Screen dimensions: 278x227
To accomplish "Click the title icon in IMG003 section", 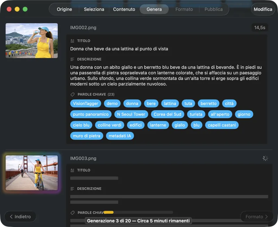I will pyautogui.click(x=72, y=170).
